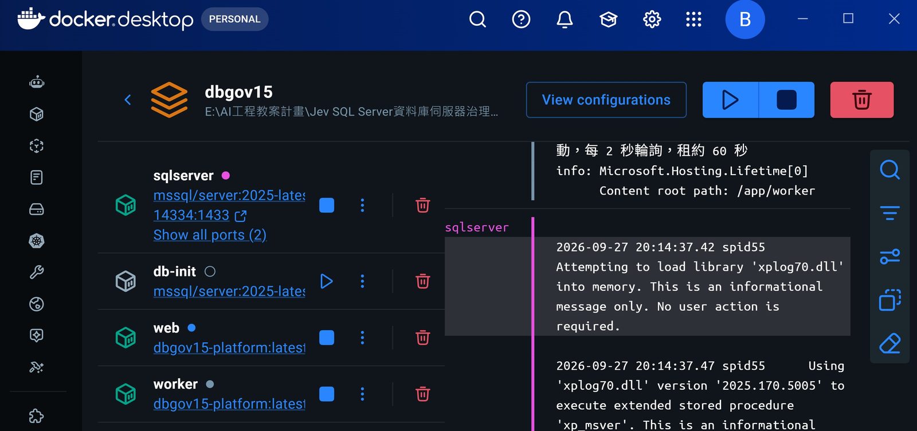Viewport: 917px width, 431px height.
Task: Click the 'sqlserver' log section label
Action: click(477, 227)
